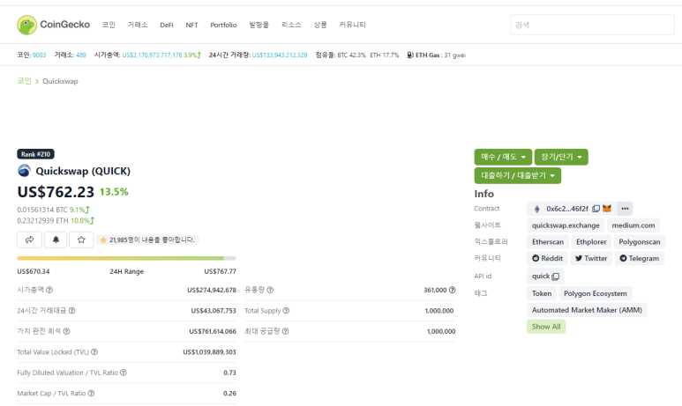The height and width of the screenshot is (406, 682).
Task: Click help icon next to 시가총액
Action: pyautogui.click(x=49, y=290)
